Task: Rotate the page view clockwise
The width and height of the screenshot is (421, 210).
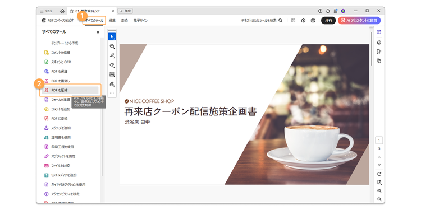Action: click(379, 174)
